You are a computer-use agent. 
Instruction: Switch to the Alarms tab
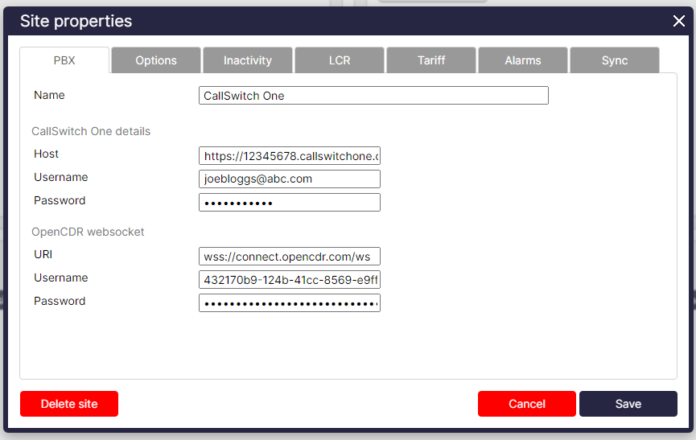coord(523,60)
